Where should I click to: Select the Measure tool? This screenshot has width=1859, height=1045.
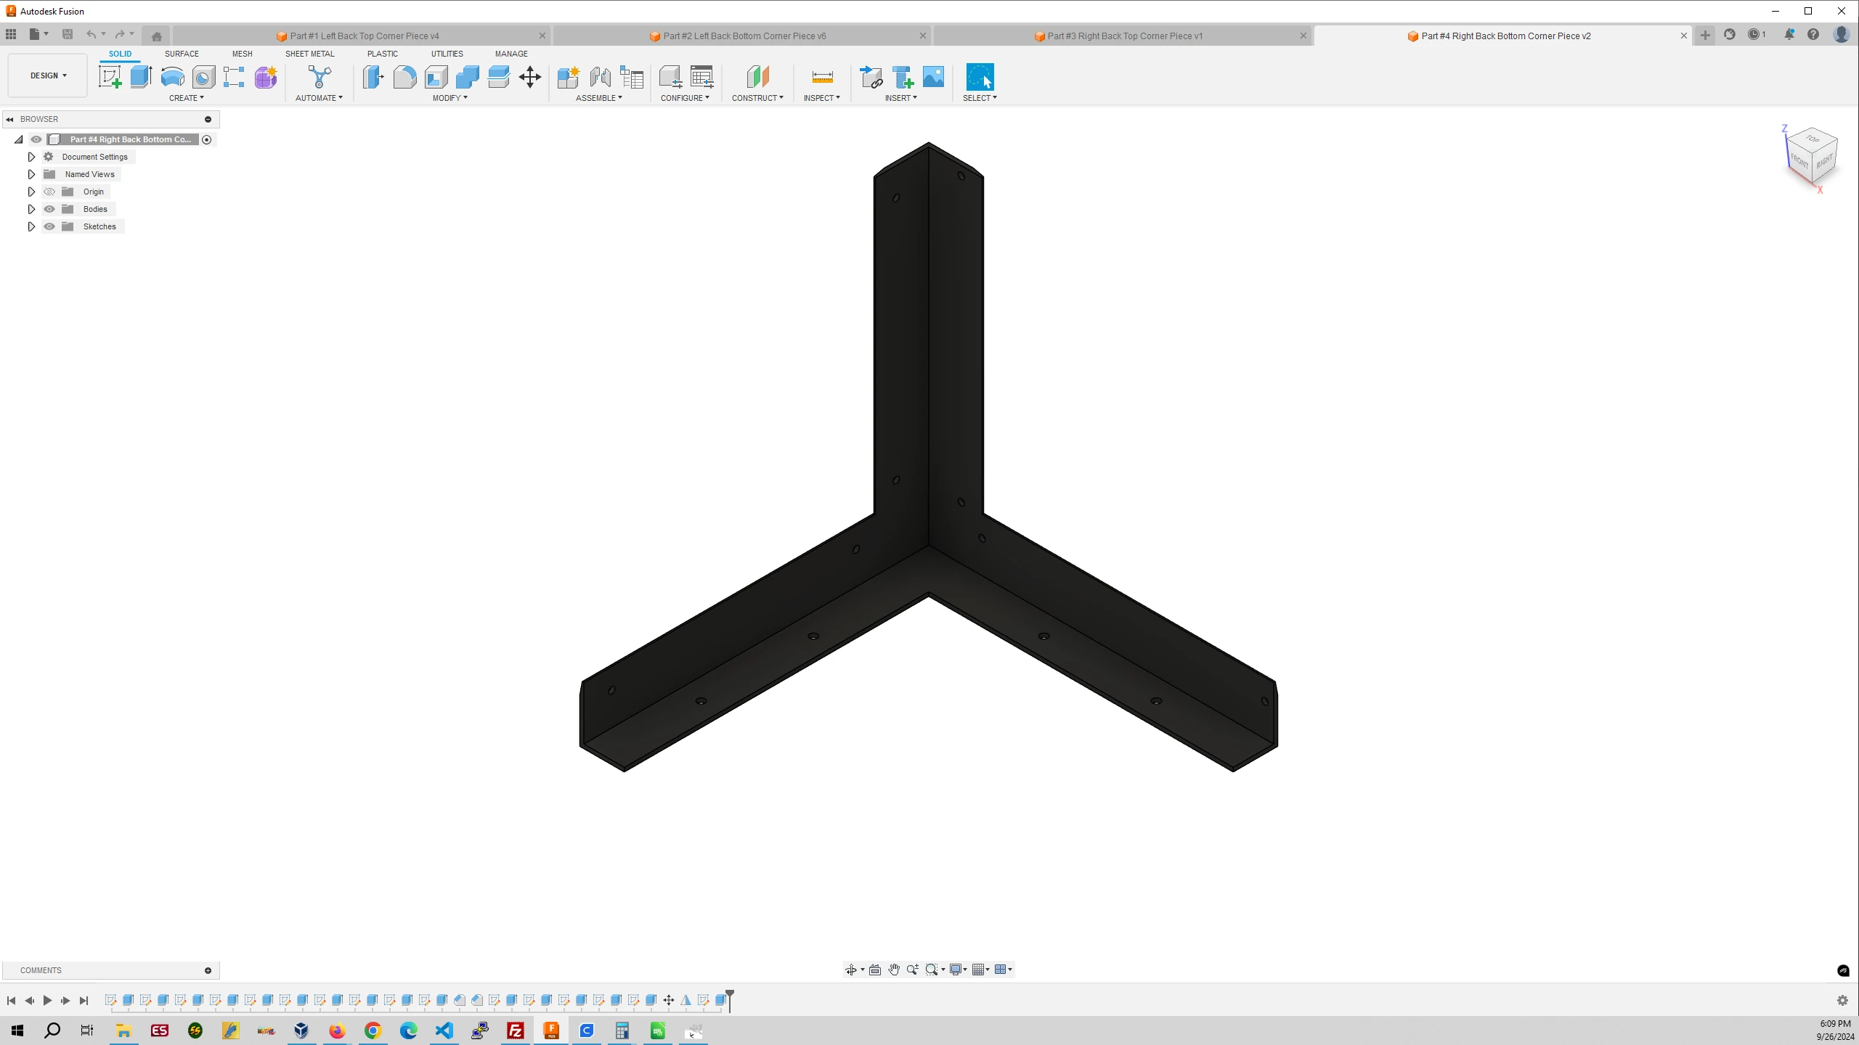822,77
